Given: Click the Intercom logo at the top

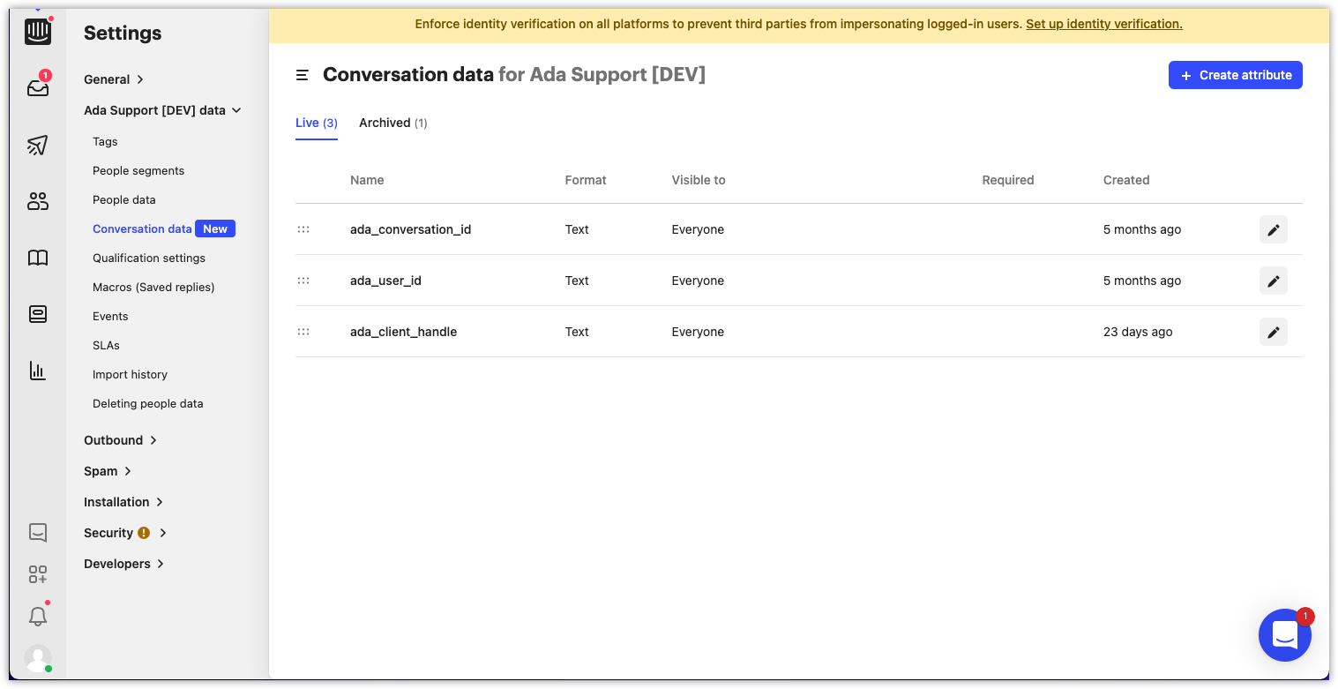Looking at the screenshot, I should point(38,31).
